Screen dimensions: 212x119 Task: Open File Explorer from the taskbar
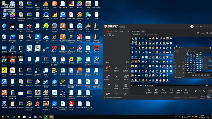(19, 117)
